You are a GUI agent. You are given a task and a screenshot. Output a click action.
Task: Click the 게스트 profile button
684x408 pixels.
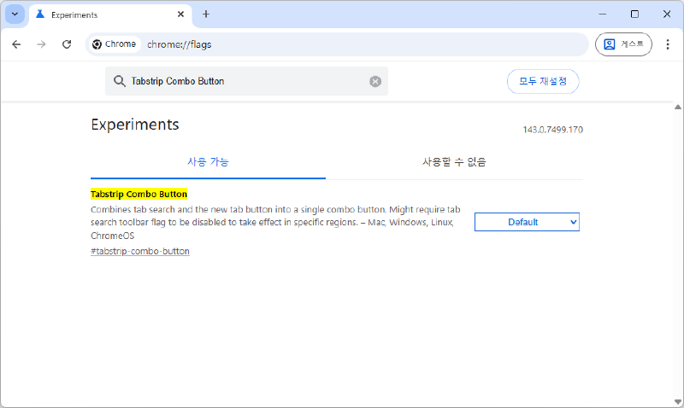coord(623,44)
